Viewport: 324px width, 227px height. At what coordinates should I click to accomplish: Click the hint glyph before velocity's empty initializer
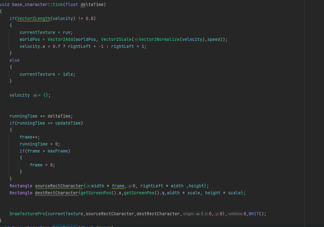[x=35, y=95]
